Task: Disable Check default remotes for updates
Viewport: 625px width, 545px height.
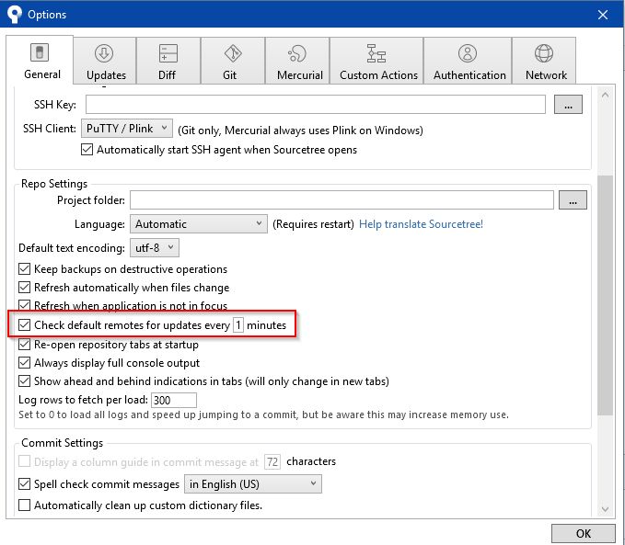Action: [24, 324]
